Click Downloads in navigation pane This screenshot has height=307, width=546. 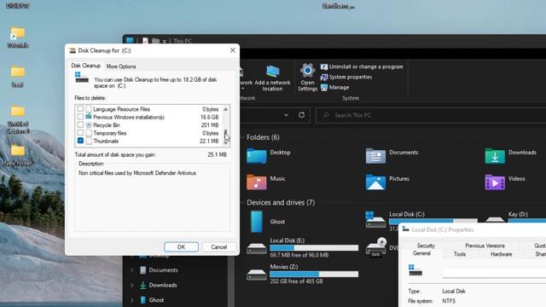coord(163,285)
